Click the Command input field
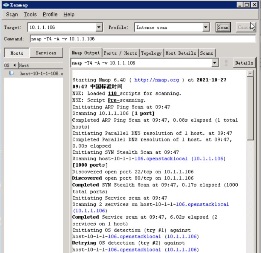This screenshot has width=261, height=253. (x=143, y=39)
